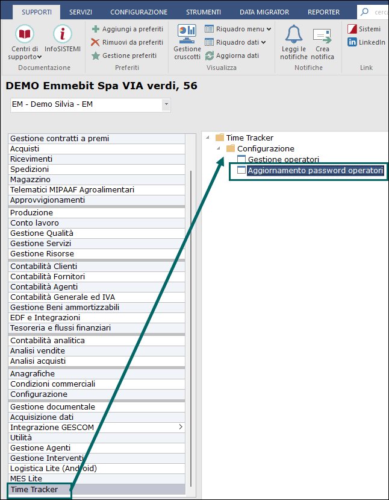
Task: Open the EM - Demo Silvia combo box
Action: 166,104
